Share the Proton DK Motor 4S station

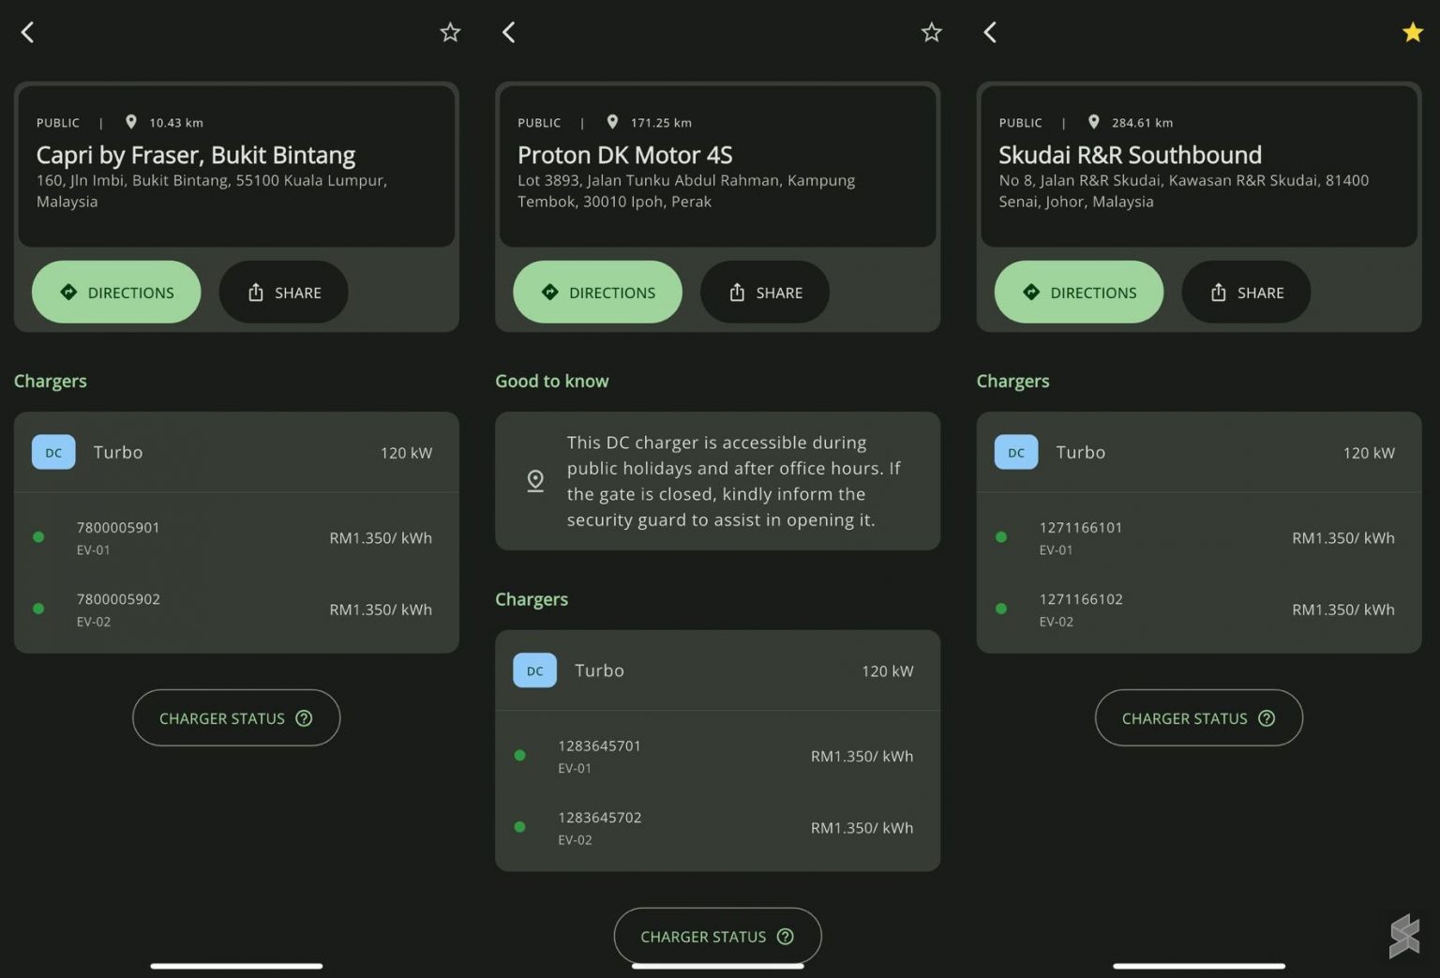tap(764, 293)
